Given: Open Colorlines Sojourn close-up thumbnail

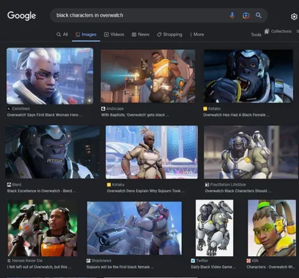Looking at the screenshot, I should point(50,76).
